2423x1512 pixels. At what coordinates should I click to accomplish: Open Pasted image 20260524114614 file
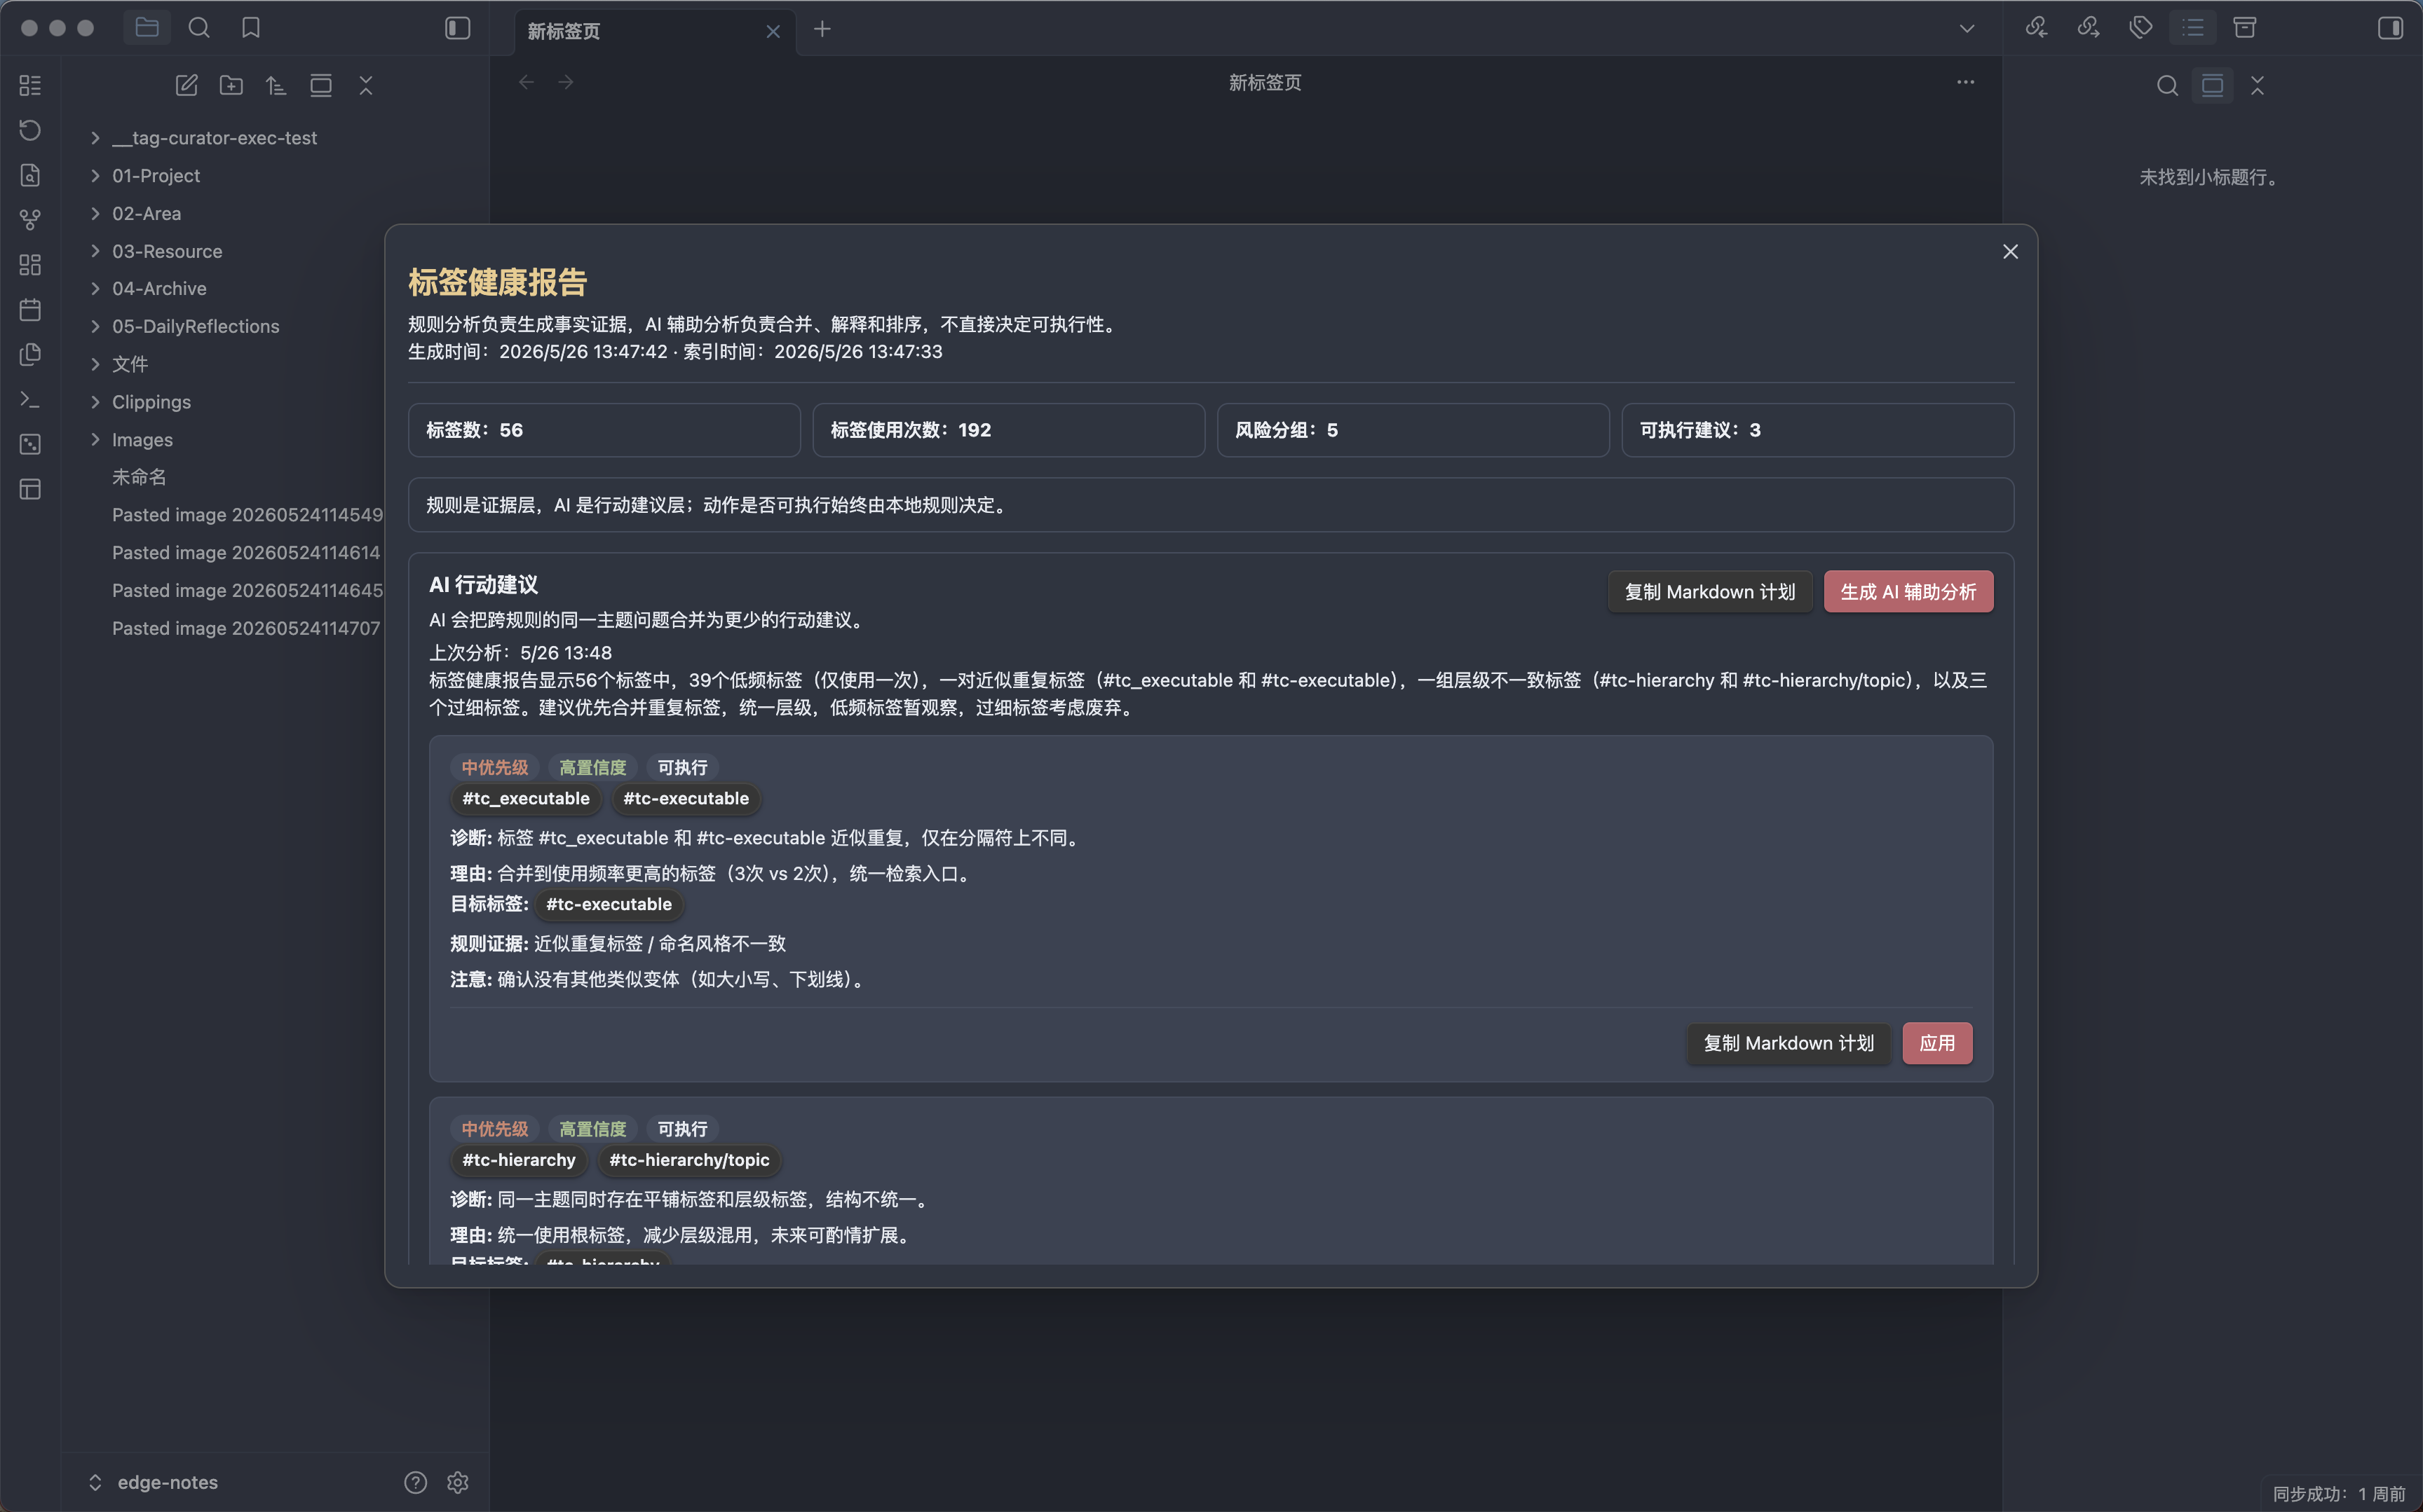coord(246,553)
